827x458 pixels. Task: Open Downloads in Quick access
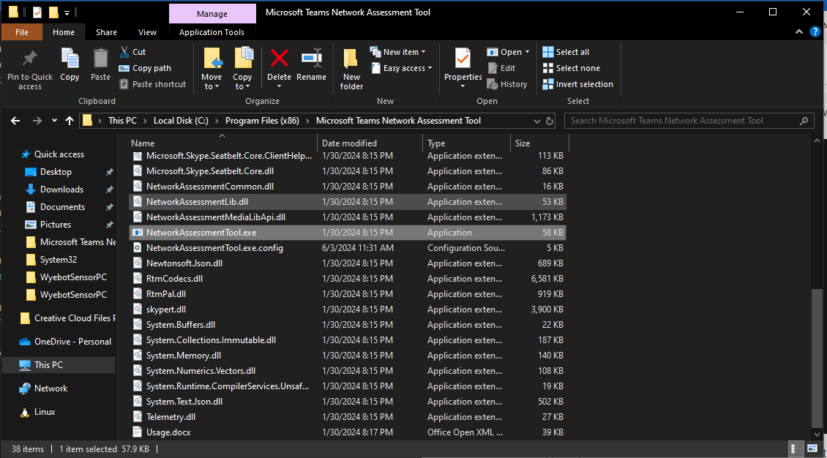click(x=61, y=189)
